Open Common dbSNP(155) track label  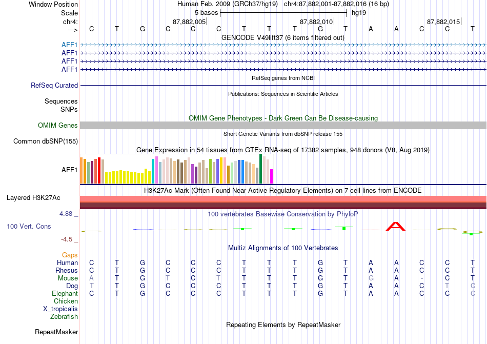[46, 141]
